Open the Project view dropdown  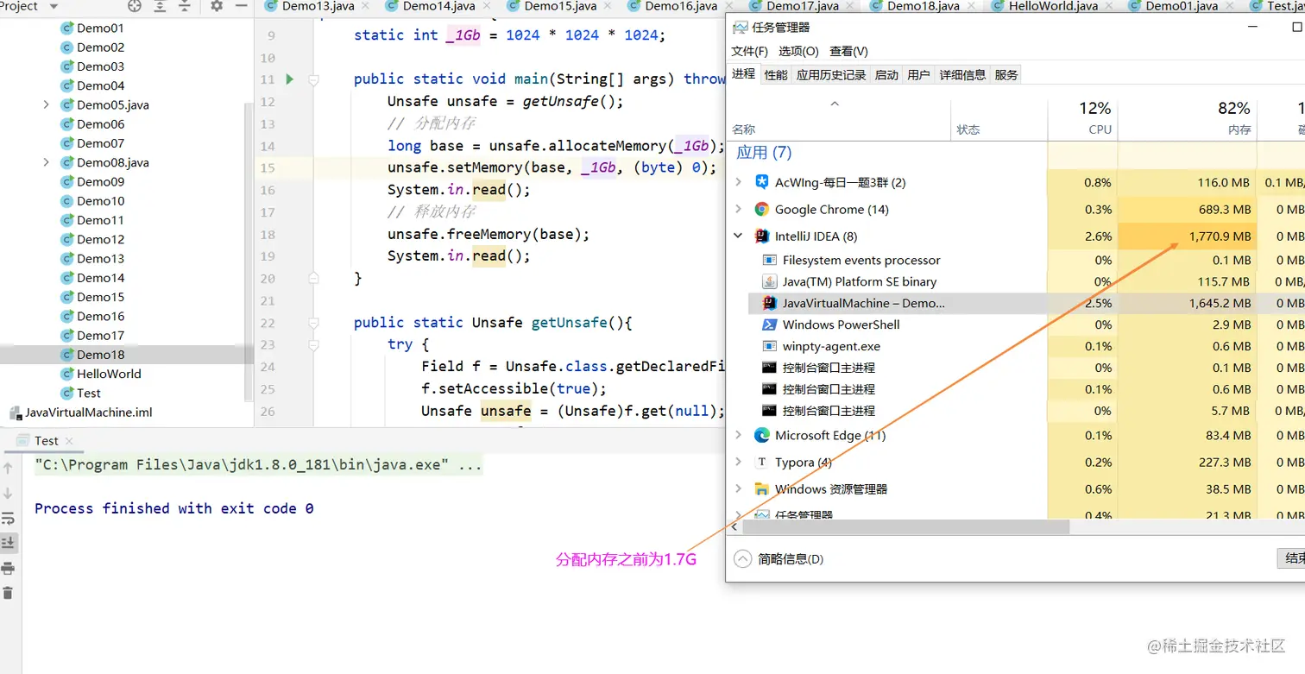(x=54, y=6)
